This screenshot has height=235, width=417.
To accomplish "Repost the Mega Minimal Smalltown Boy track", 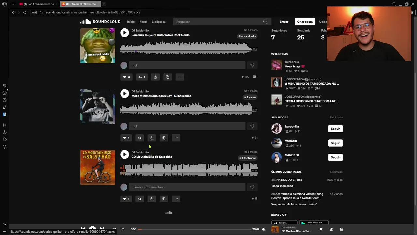I will click(139, 138).
